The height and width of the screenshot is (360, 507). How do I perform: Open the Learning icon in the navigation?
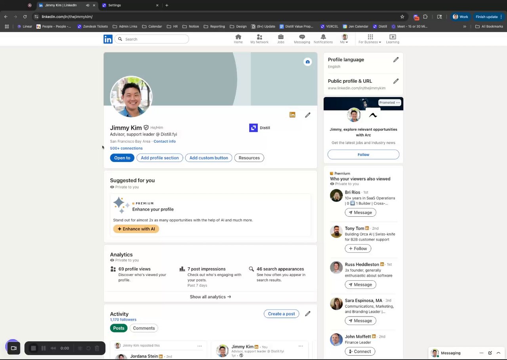[x=393, y=39]
